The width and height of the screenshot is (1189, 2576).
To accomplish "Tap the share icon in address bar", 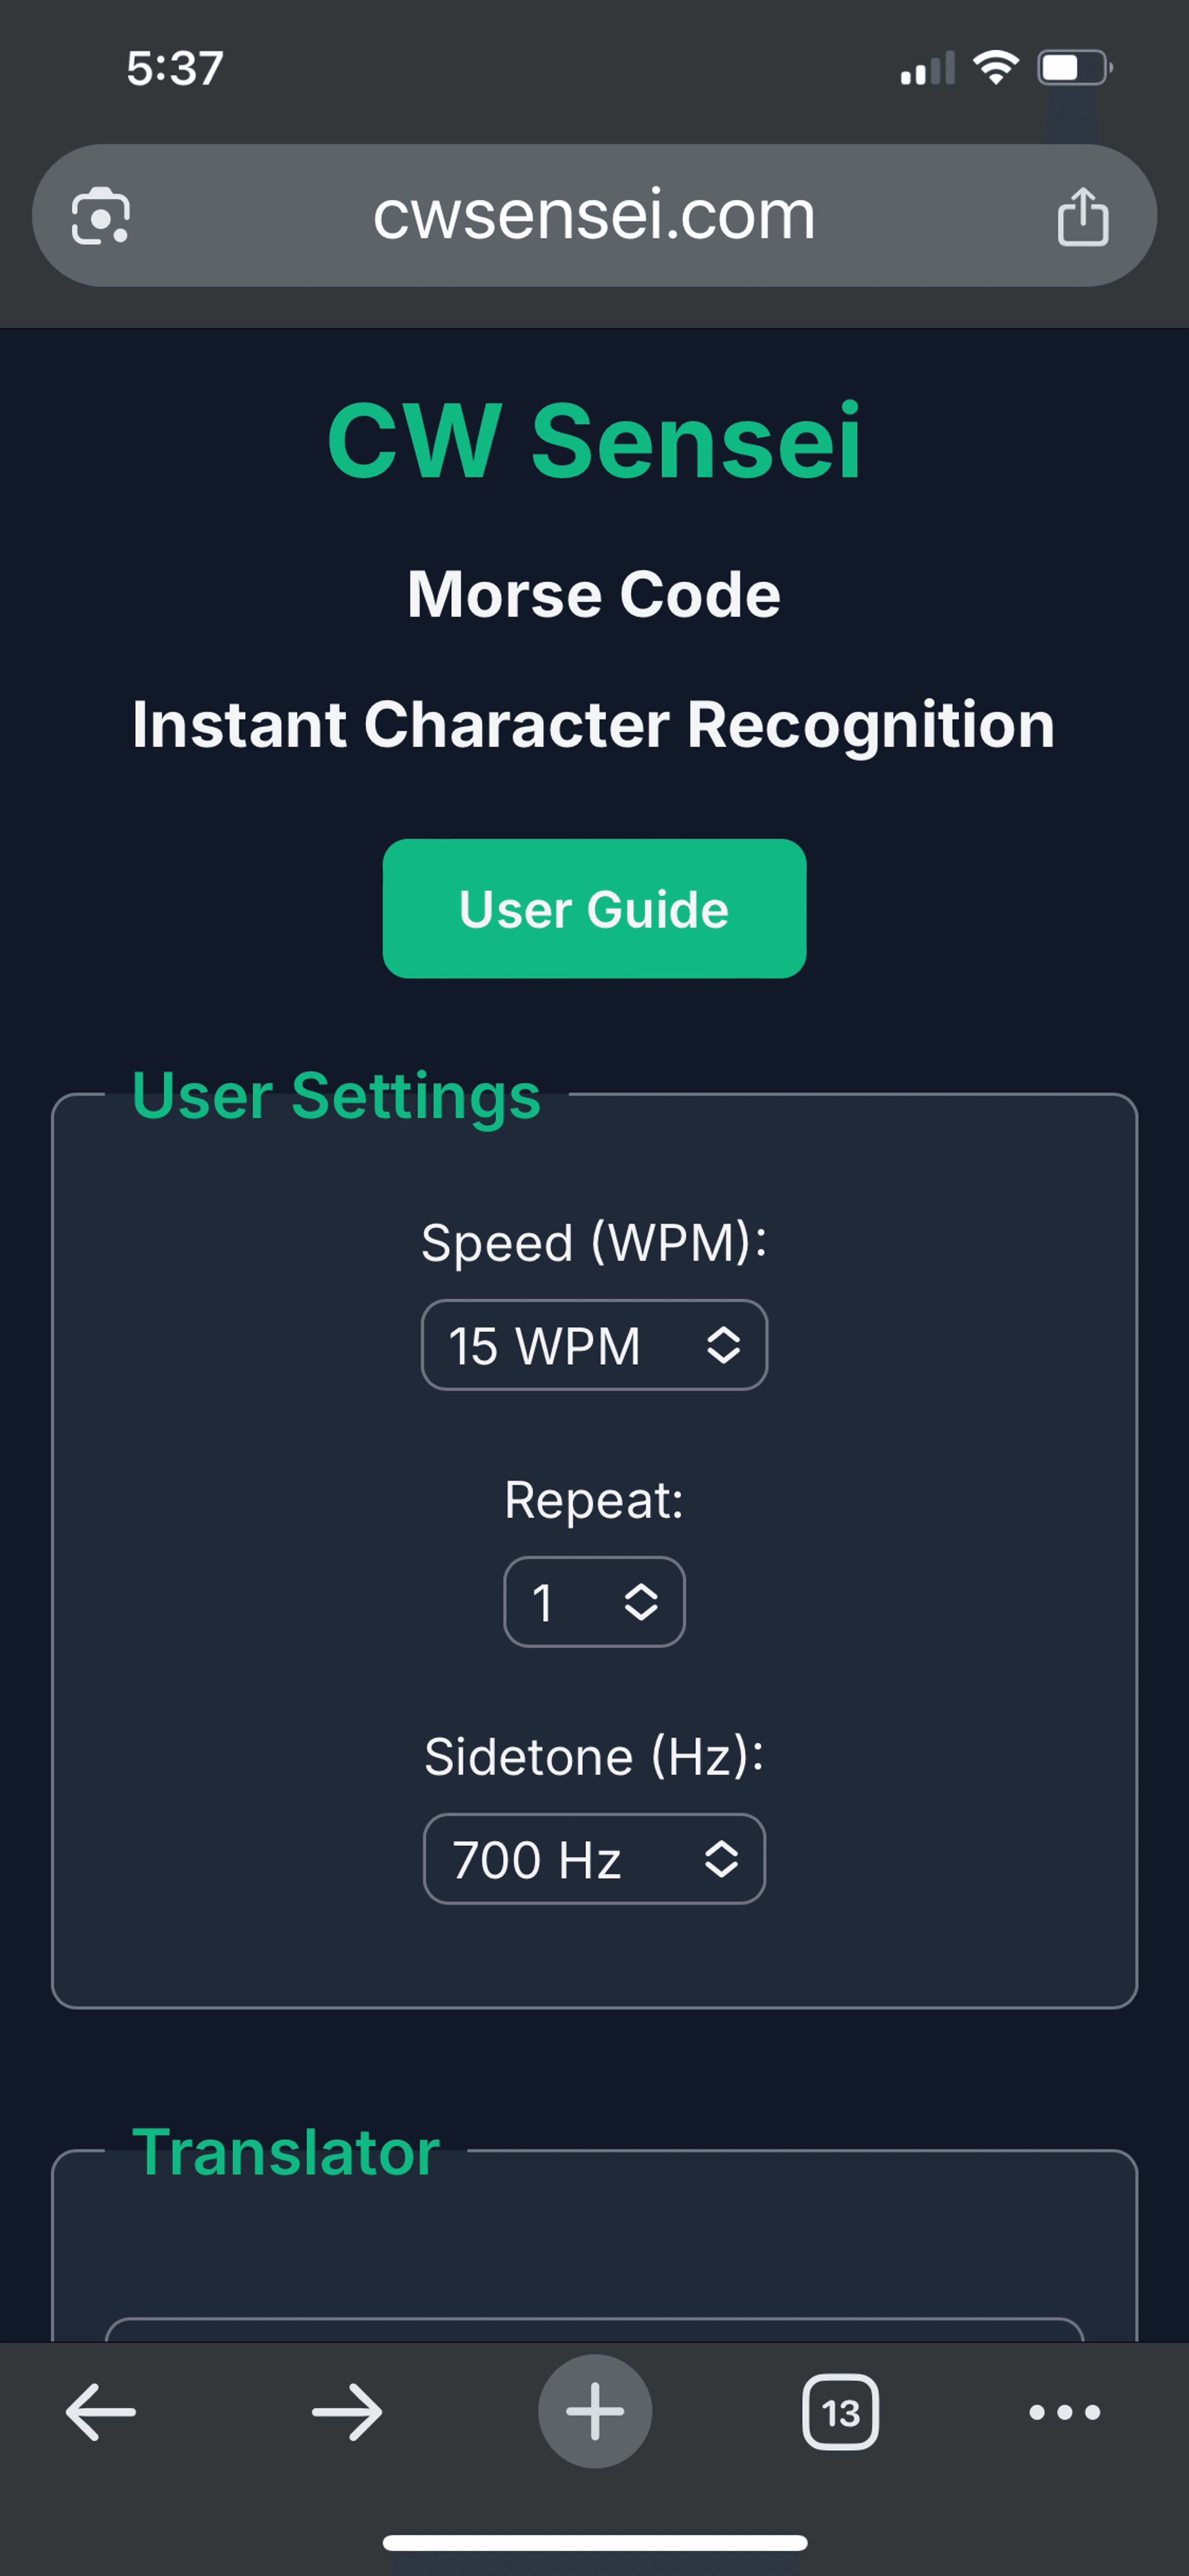I will (1083, 216).
